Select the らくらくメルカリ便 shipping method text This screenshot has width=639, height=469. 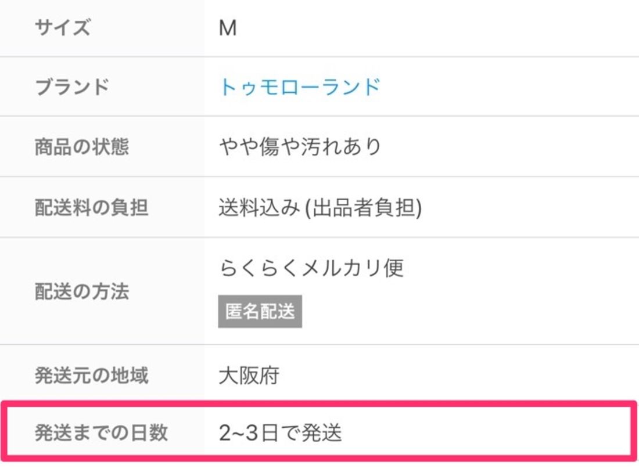pos(311,268)
